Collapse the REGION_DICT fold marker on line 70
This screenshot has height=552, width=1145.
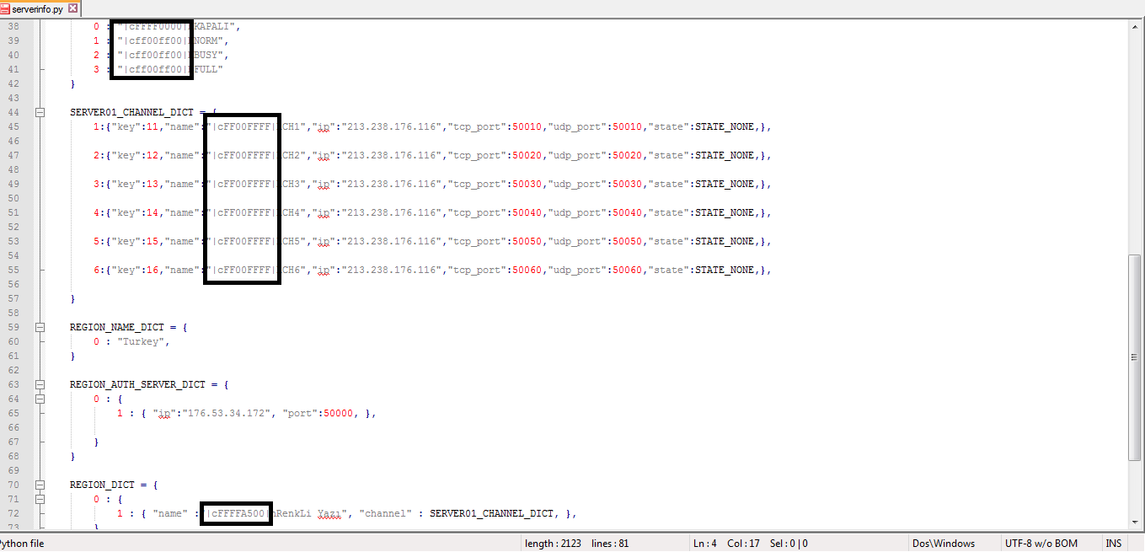coord(40,485)
